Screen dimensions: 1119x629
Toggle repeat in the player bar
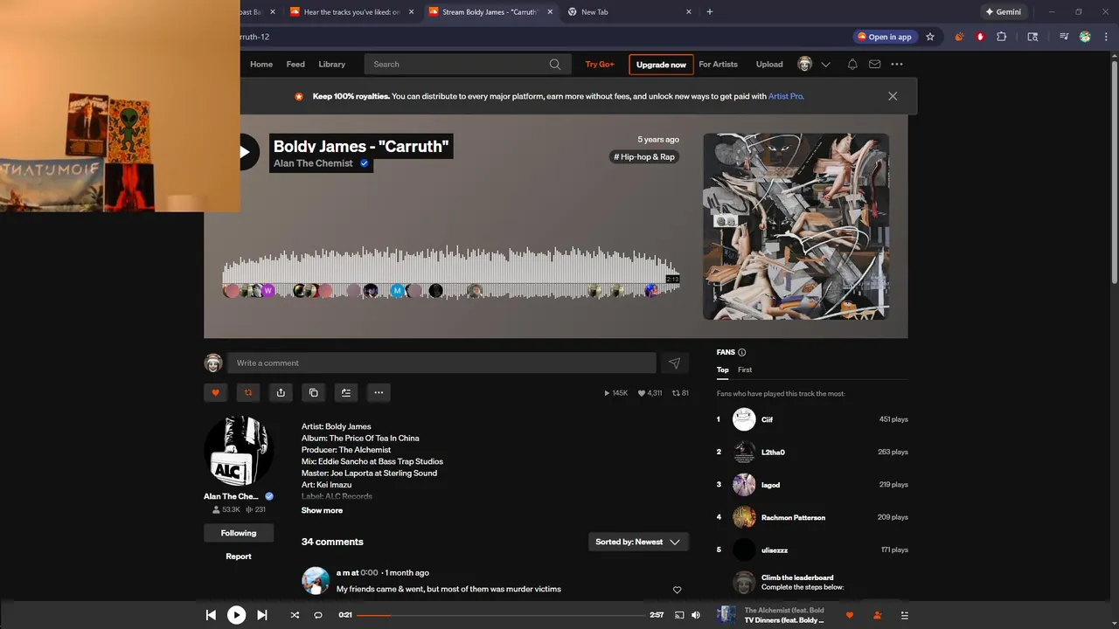click(x=318, y=615)
